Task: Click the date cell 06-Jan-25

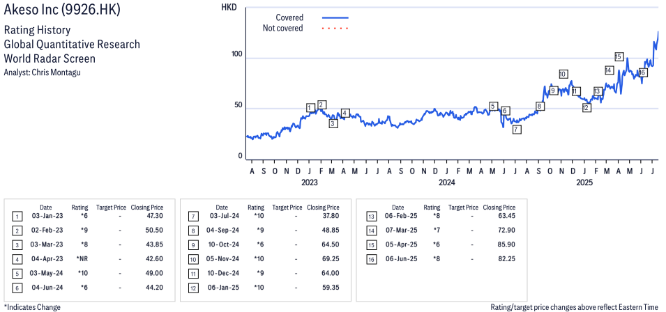Action: pyautogui.click(x=223, y=288)
